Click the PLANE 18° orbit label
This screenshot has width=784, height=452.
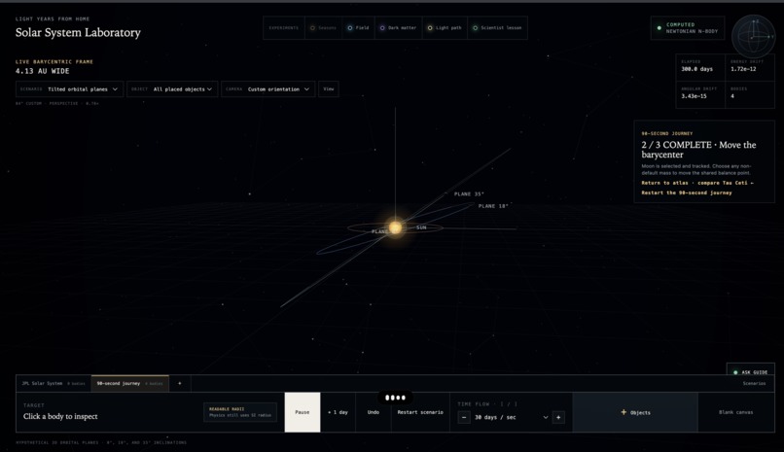click(x=493, y=206)
